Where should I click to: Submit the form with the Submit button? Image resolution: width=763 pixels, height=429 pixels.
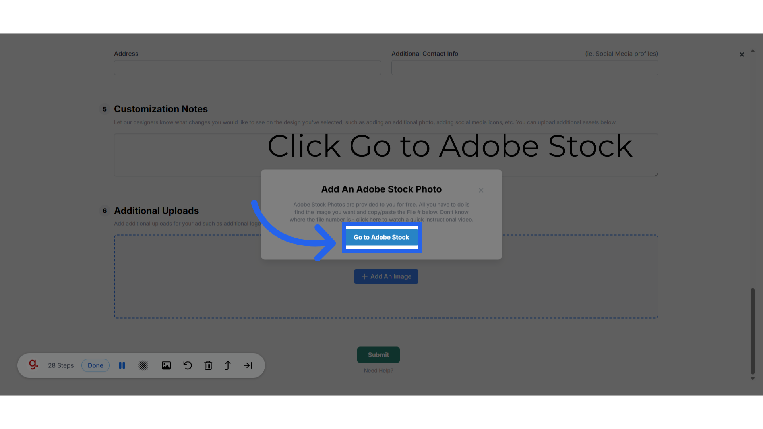[378, 355]
